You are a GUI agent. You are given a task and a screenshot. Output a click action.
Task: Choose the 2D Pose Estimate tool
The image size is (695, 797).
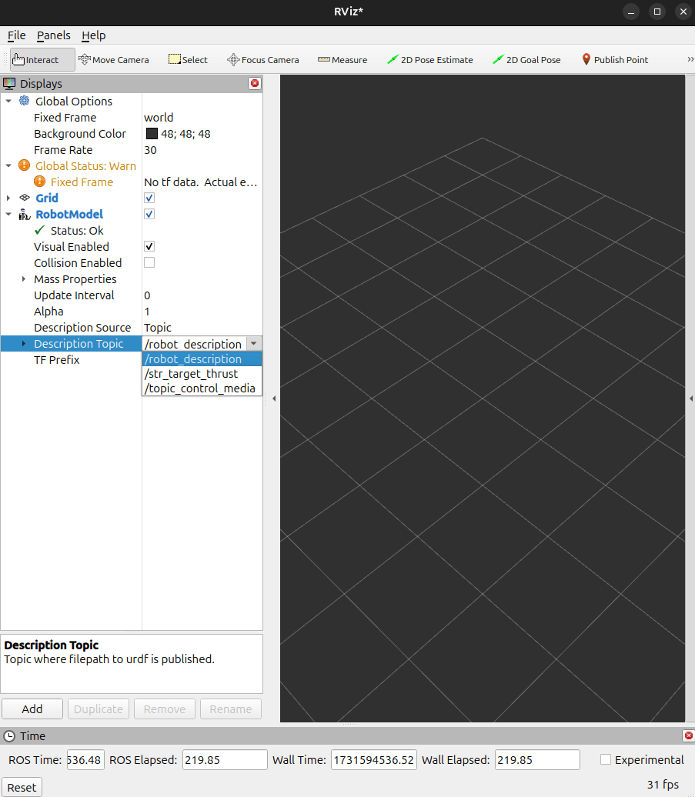pos(429,60)
